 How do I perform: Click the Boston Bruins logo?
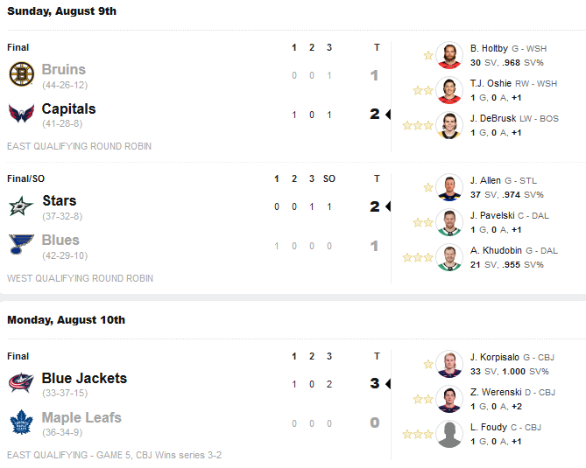[22, 73]
